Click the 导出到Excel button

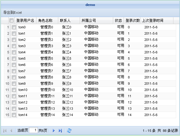click(13, 13)
